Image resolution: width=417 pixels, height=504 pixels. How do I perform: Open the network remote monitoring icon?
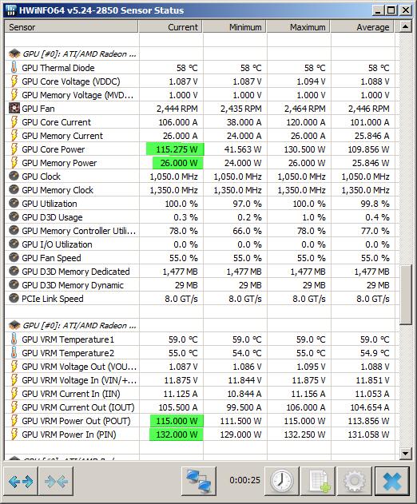[199, 481]
